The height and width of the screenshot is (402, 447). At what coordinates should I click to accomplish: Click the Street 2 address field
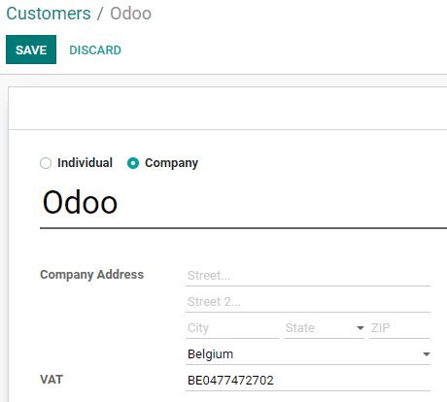(308, 302)
